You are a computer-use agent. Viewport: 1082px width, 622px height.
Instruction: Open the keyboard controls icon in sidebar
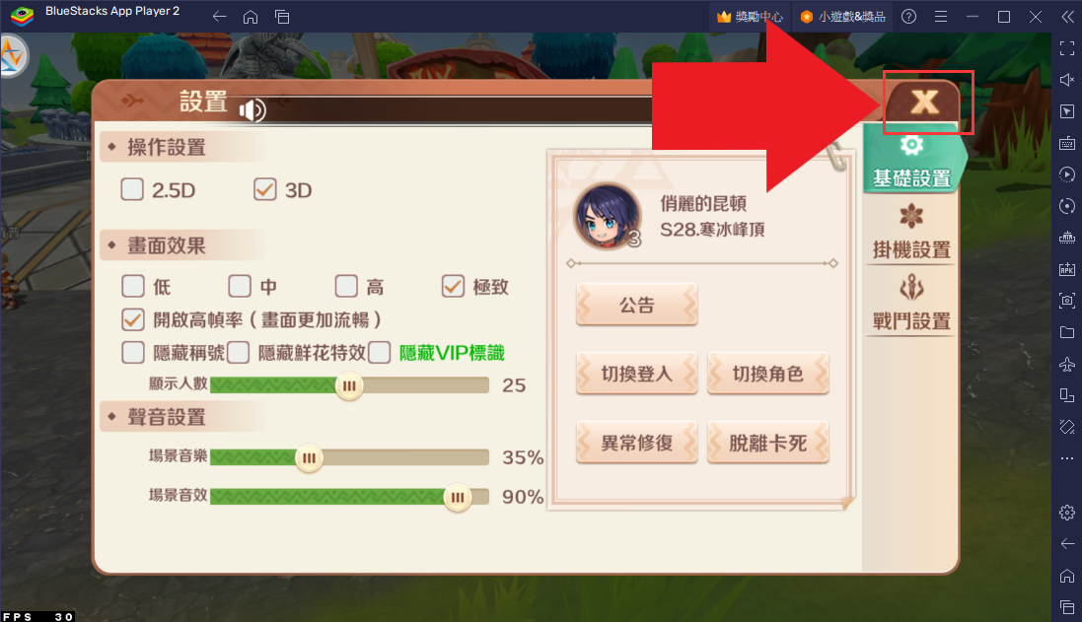point(1067,144)
